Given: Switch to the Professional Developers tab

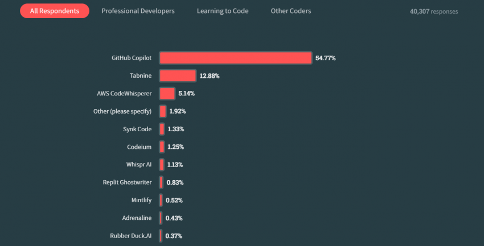Looking at the screenshot, I should (x=138, y=11).
